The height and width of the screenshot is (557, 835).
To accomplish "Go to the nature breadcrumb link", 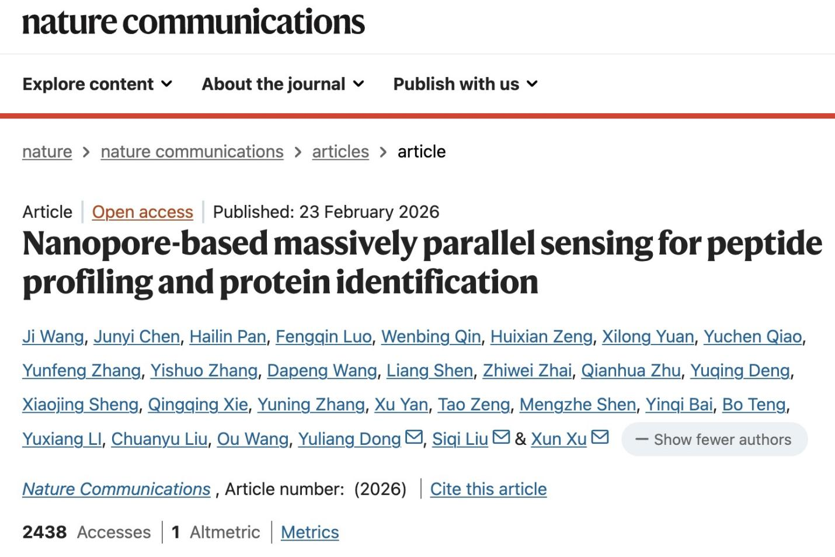I will (x=47, y=152).
